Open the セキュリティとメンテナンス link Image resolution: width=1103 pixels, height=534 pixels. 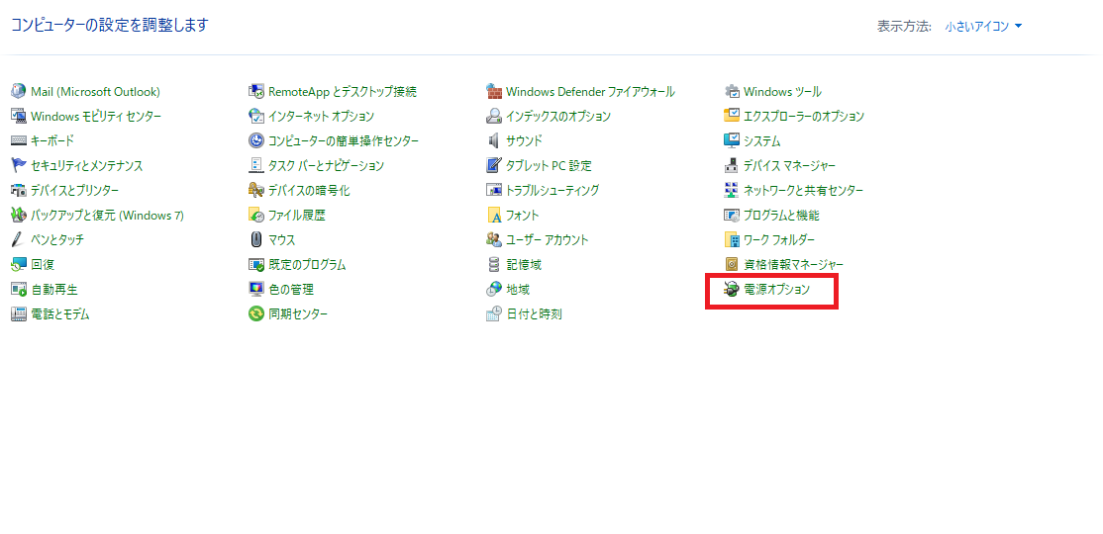[x=86, y=166]
